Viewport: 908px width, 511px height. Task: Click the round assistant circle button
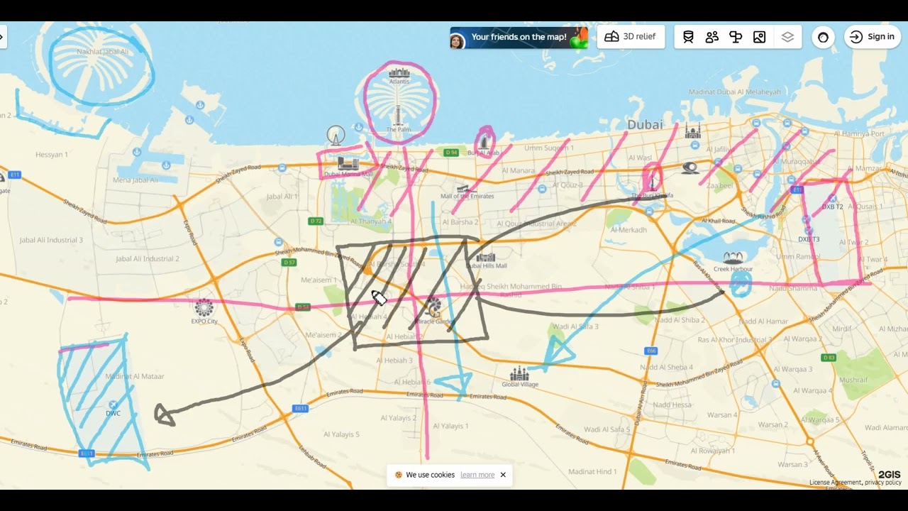point(823,37)
